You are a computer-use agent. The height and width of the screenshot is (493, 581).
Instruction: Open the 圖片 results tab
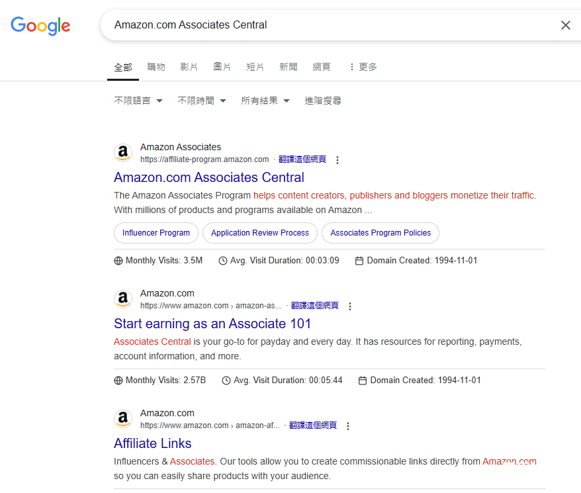tap(222, 67)
